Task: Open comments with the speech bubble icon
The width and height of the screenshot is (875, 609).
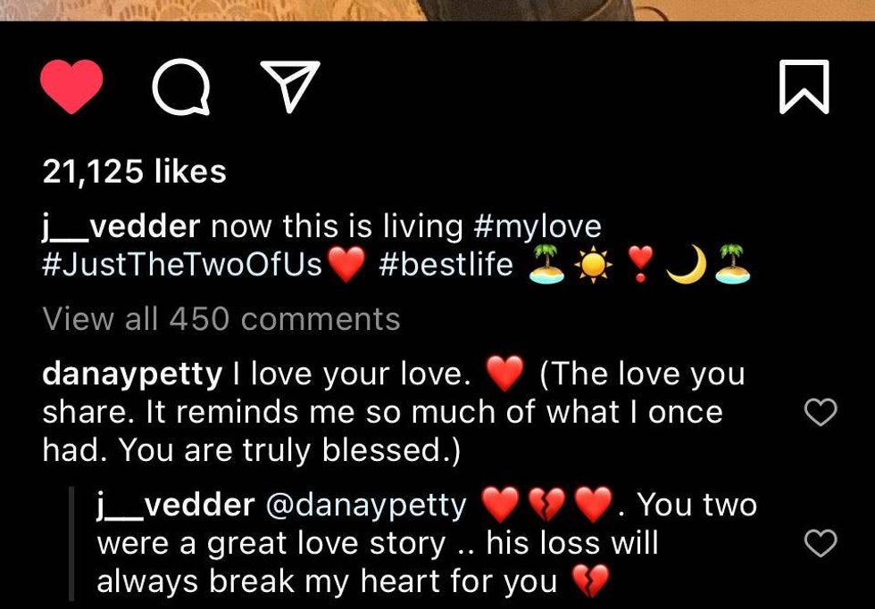Action: (x=181, y=86)
